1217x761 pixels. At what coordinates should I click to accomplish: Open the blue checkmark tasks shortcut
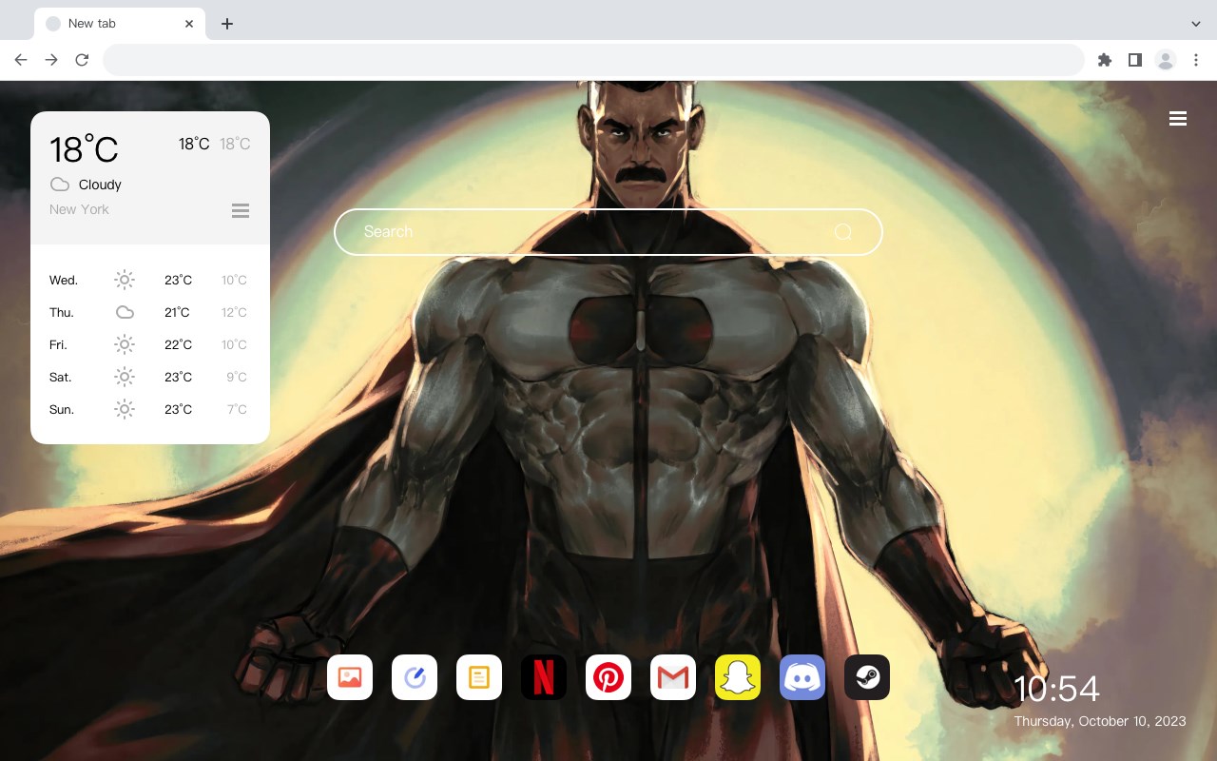415,677
